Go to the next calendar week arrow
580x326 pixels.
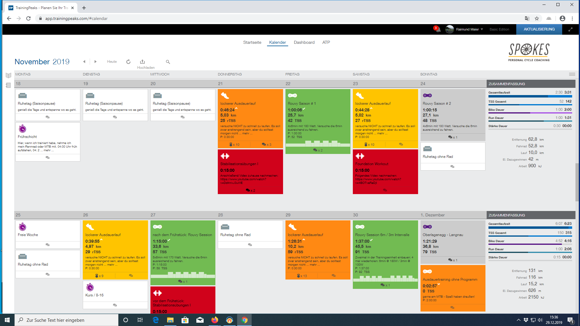tap(95, 62)
